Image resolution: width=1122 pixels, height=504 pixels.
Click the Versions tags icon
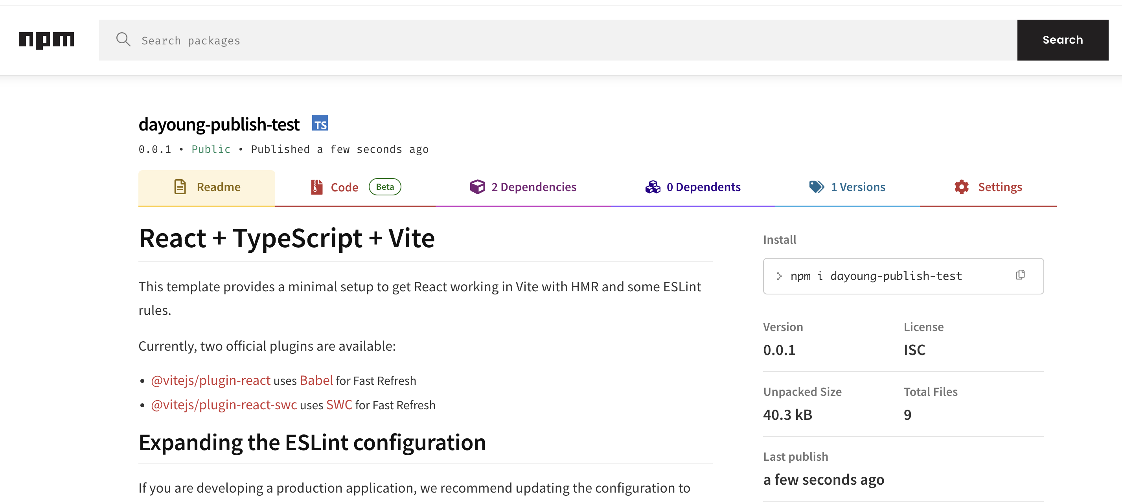816,187
